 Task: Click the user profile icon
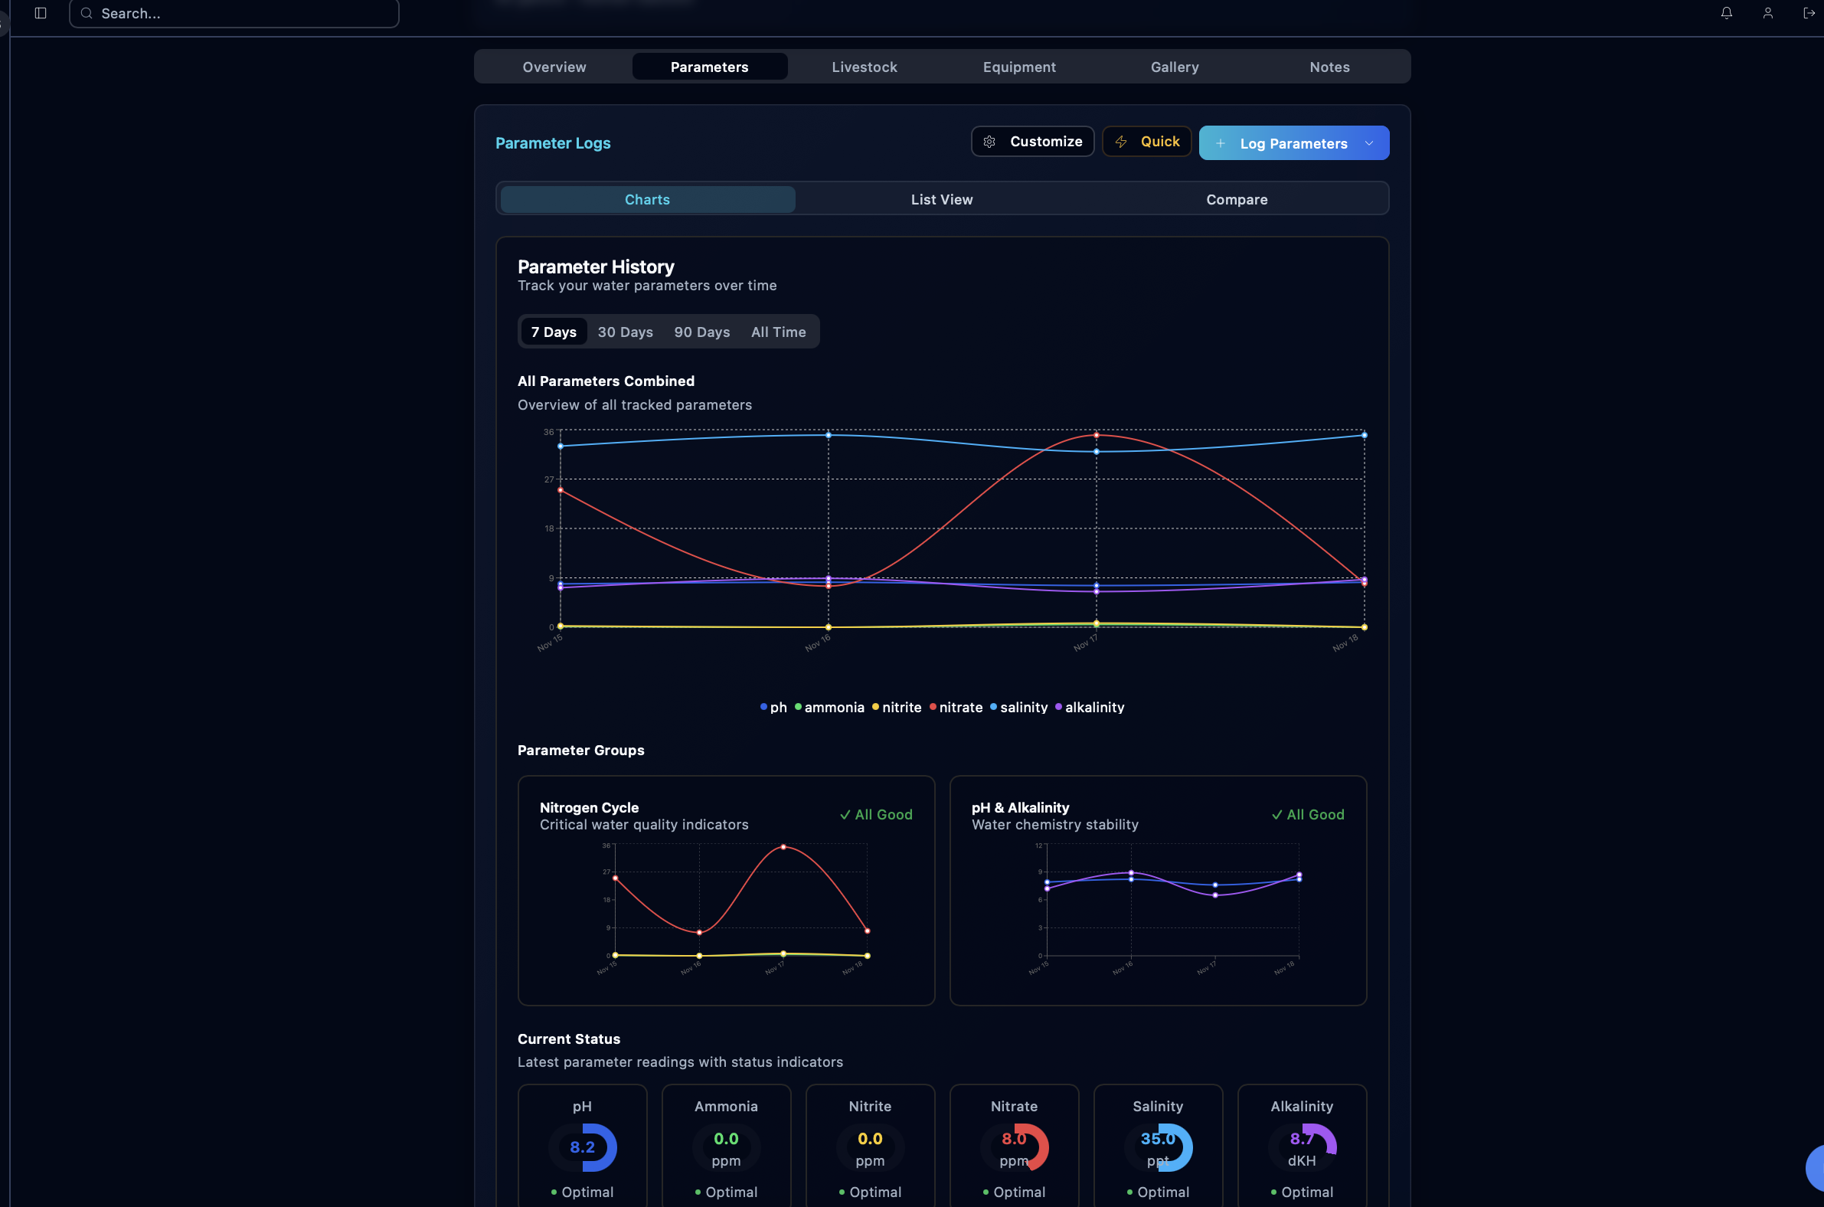coord(1768,13)
